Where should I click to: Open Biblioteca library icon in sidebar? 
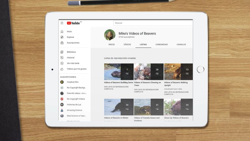[62, 52]
